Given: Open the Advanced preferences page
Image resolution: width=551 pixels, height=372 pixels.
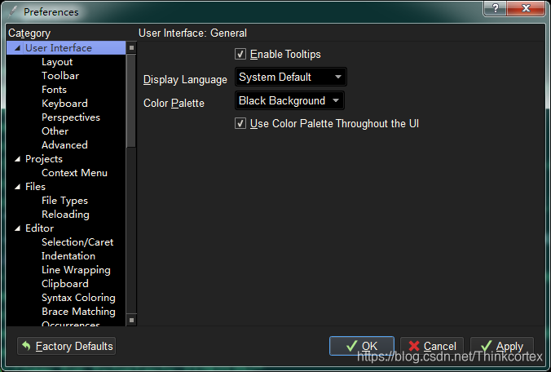Looking at the screenshot, I should [64, 145].
